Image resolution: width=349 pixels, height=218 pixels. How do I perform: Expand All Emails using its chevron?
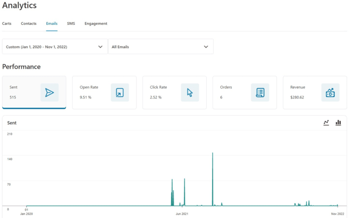pos(206,47)
